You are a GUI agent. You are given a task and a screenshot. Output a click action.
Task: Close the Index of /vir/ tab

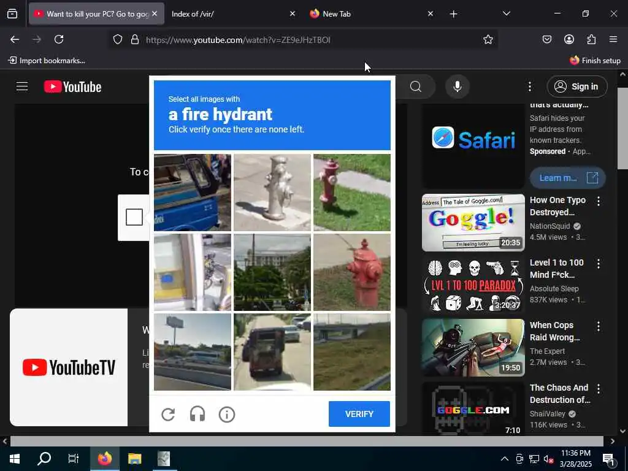293,13
